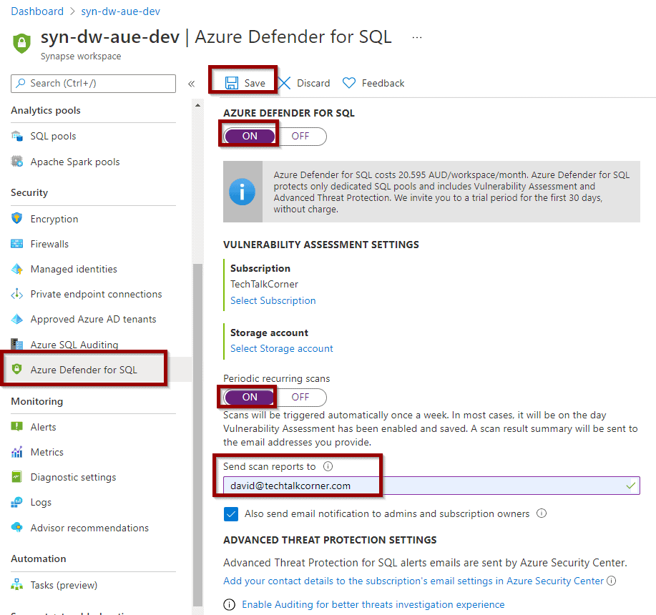Open Metrics under Monitoring

point(47,453)
